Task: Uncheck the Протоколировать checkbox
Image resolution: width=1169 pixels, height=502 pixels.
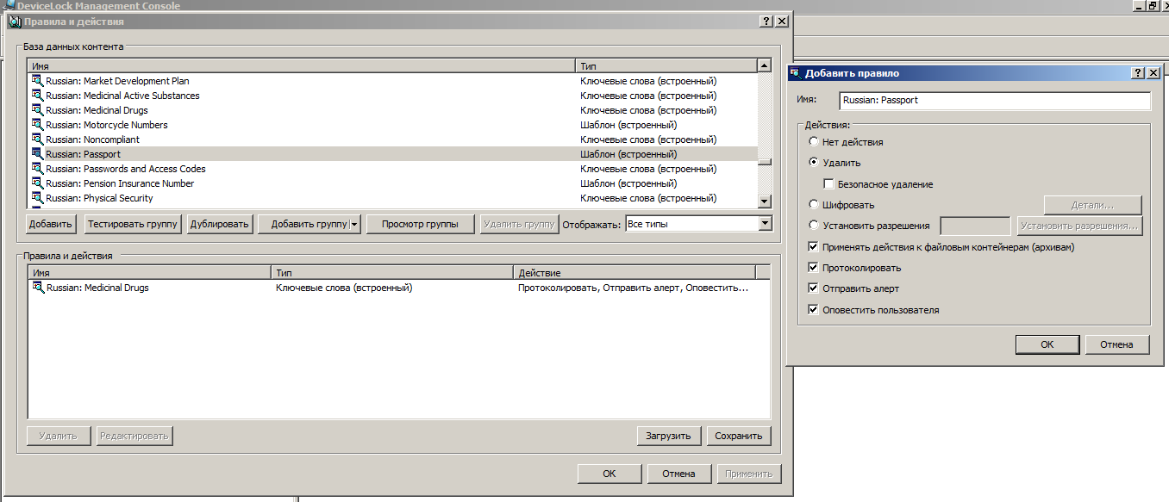Action: click(814, 268)
